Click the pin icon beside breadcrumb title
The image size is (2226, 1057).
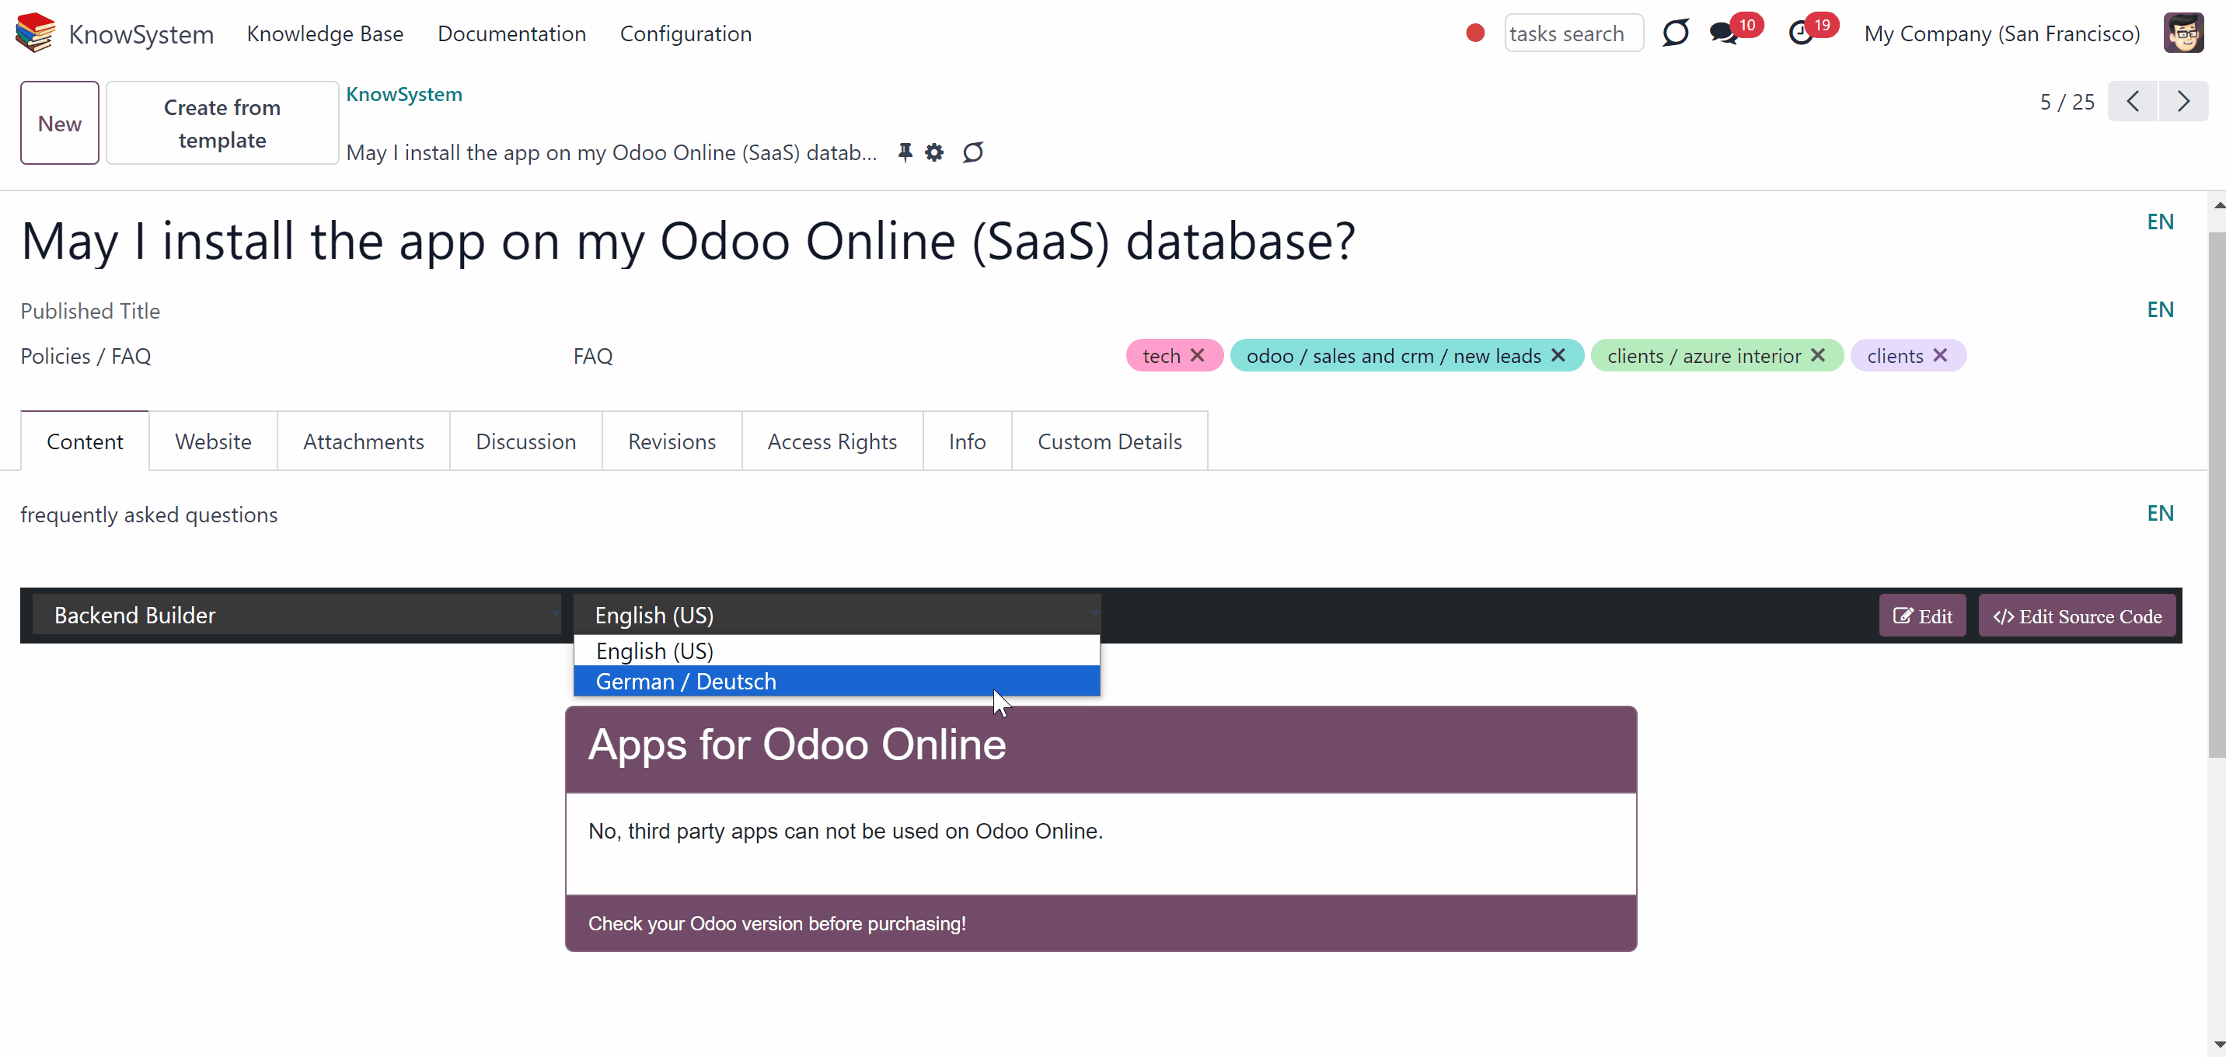tap(905, 152)
